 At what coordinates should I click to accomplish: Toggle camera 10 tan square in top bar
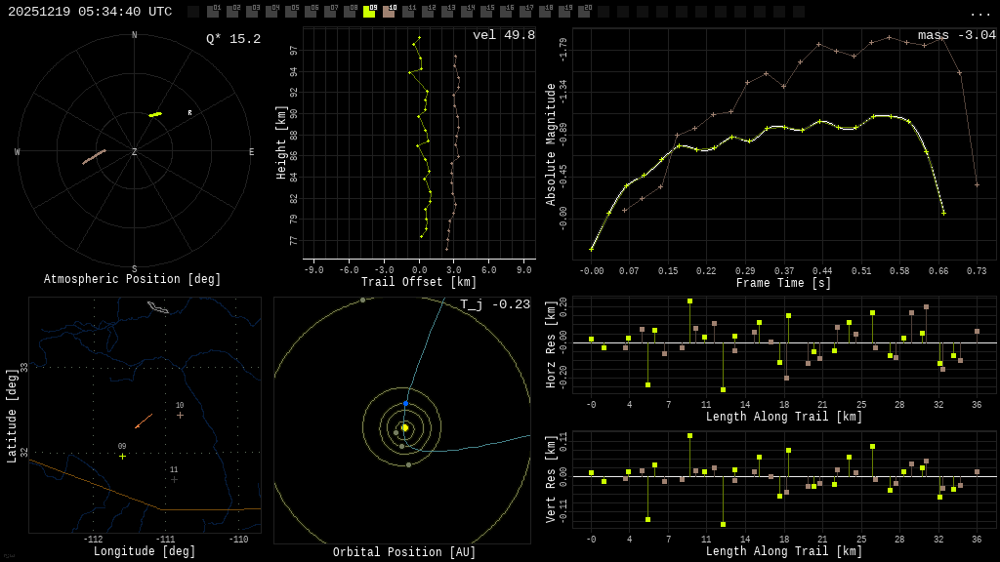pyautogui.click(x=389, y=12)
